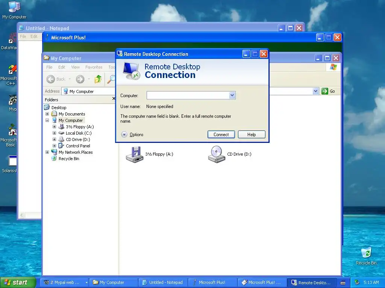Close the Folders pane with X
The width and height of the screenshot is (385, 288).
click(x=114, y=99)
